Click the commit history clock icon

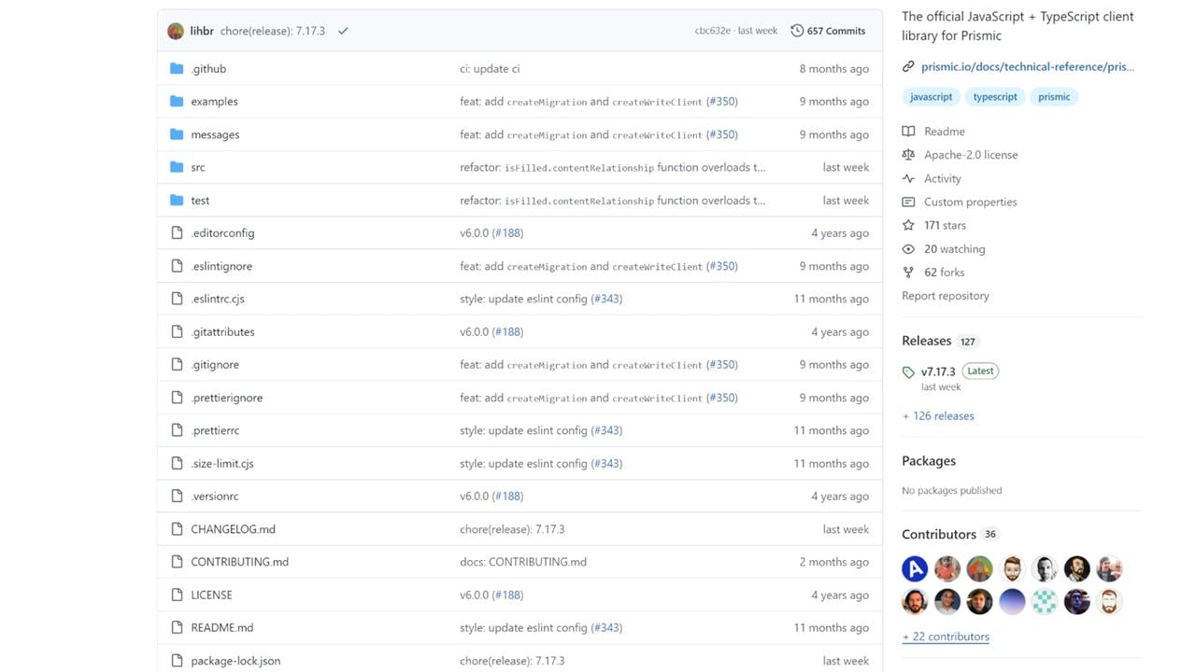click(x=797, y=31)
